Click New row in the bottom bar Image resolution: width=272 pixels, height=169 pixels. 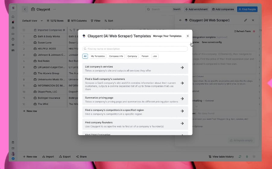pos(30,157)
